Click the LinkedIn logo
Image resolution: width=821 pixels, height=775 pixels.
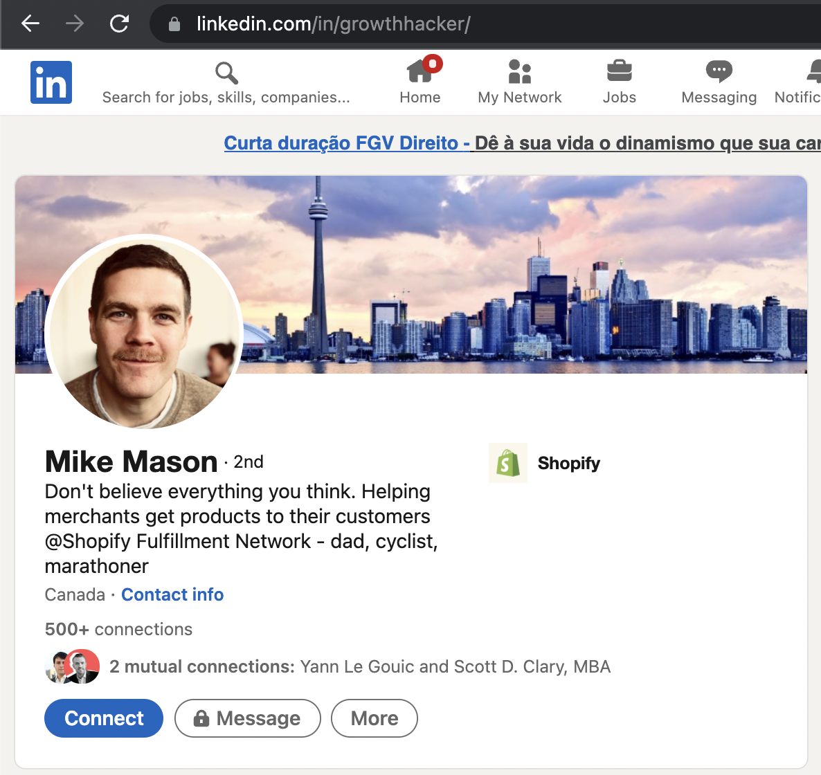[51, 81]
